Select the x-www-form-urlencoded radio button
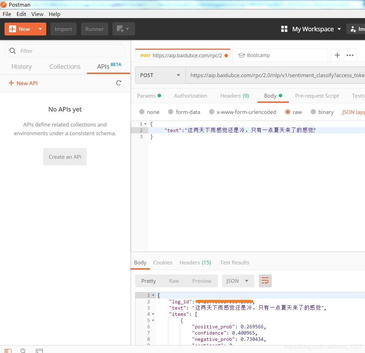Viewport: 365px width, 353px height. [212, 112]
